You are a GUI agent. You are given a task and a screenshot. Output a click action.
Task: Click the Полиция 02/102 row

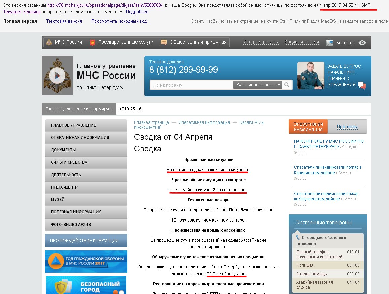(x=328, y=265)
